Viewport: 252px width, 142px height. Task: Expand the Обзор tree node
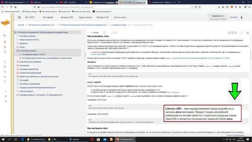click(x=18, y=47)
